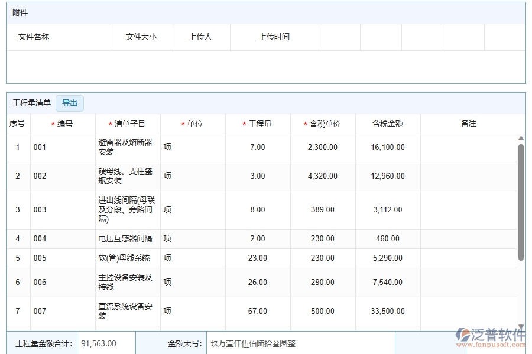Image resolution: width=532 pixels, height=354 pixels.
Task: Click the scroll-down arrow of the table scrollbar
Action: [521, 326]
